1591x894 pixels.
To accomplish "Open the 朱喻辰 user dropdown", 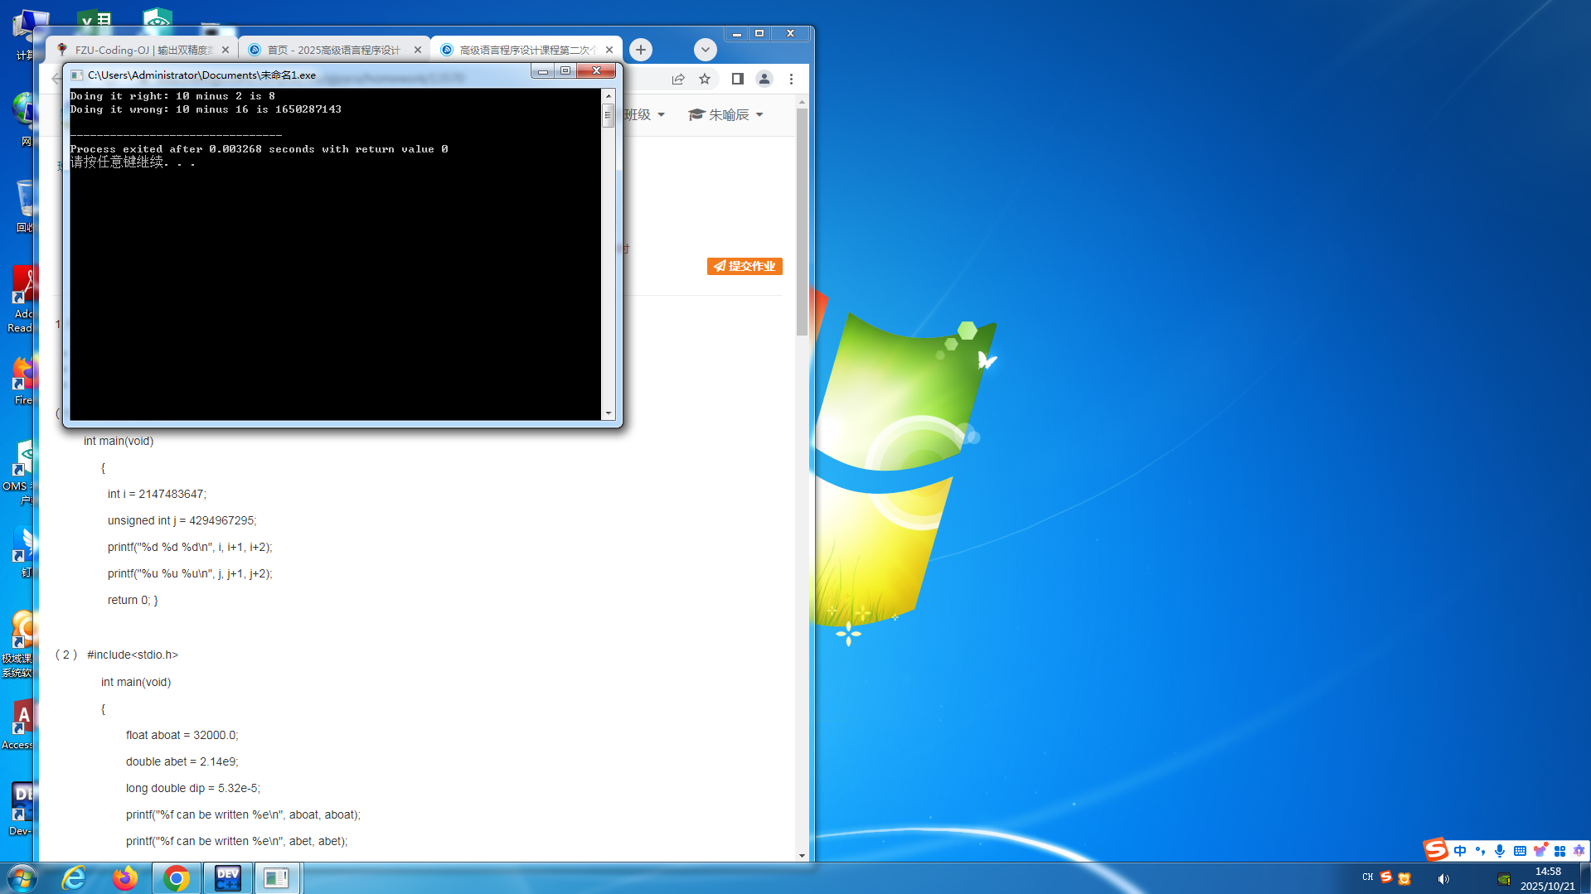I will (725, 114).
